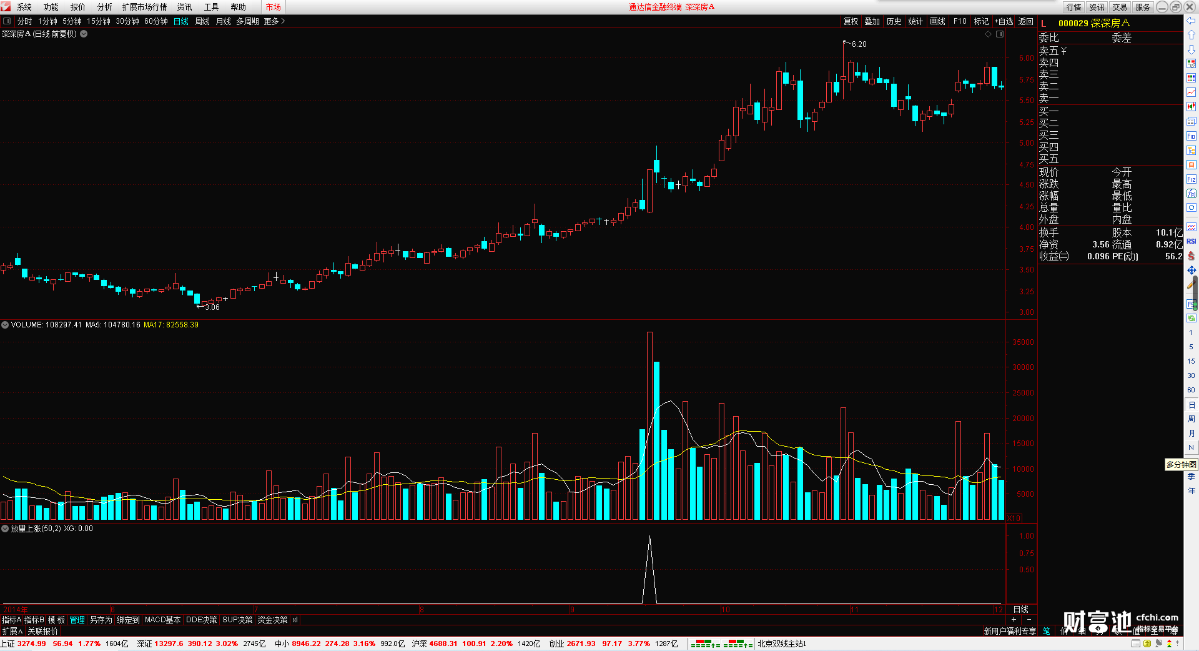Select the DDE决策 template tab
The image size is (1199, 651).
(201, 620)
